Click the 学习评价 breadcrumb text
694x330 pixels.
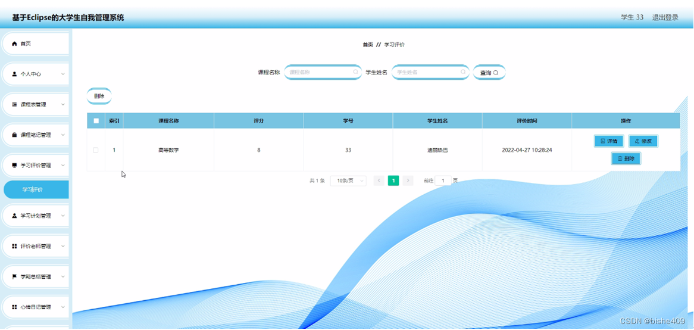(x=395, y=45)
